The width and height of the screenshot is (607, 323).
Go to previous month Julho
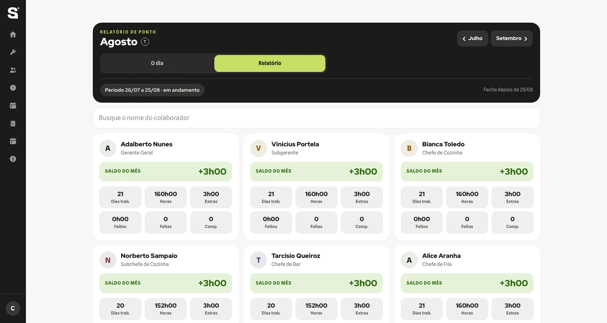pos(472,38)
